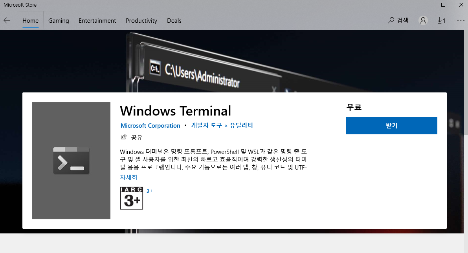The height and width of the screenshot is (253, 468).
Task: Select the Productivity tab
Action: [141, 20]
